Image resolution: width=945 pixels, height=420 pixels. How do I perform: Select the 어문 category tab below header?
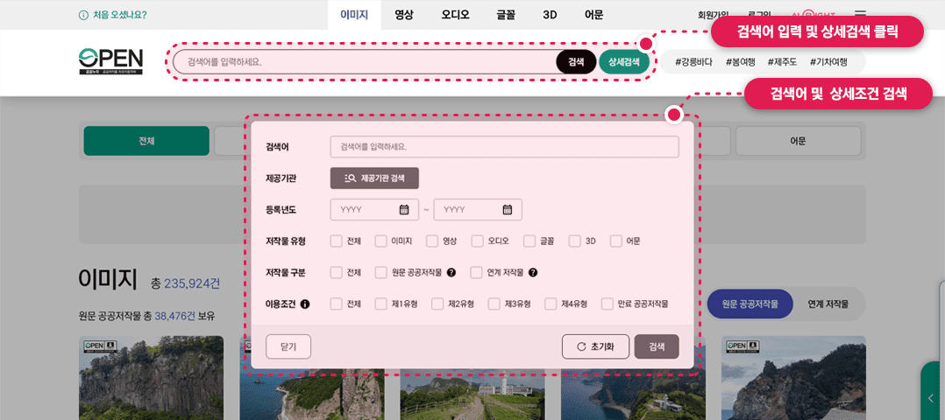tap(798, 141)
